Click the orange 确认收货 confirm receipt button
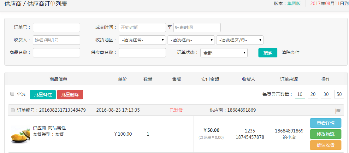 (x=325, y=145)
